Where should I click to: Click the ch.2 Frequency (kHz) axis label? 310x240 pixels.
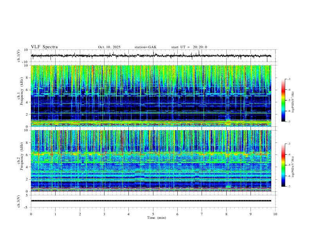20,156
